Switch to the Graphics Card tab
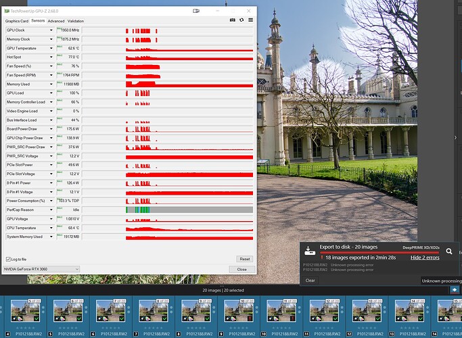The image size is (462, 338). coord(17,21)
